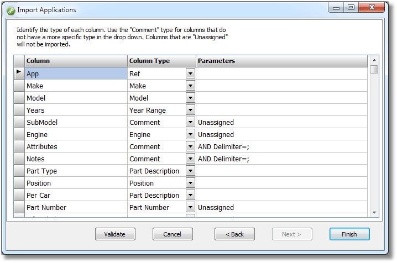397x263 pixels.
Task: Expand the Years column type dropdown
Action: coord(190,110)
